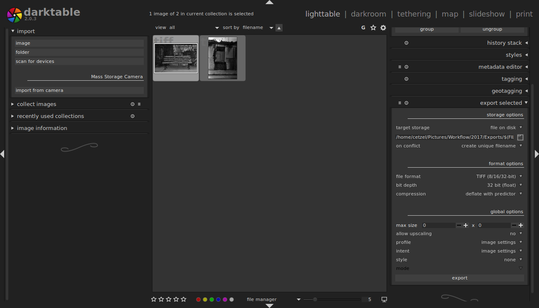This screenshot has height=308, width=539.
Task: Adjust thumbnail zoom slider
Action: pyautogui.click(x=331, y=299)
